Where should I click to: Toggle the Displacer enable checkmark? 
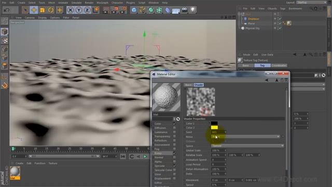click(280, 19)
